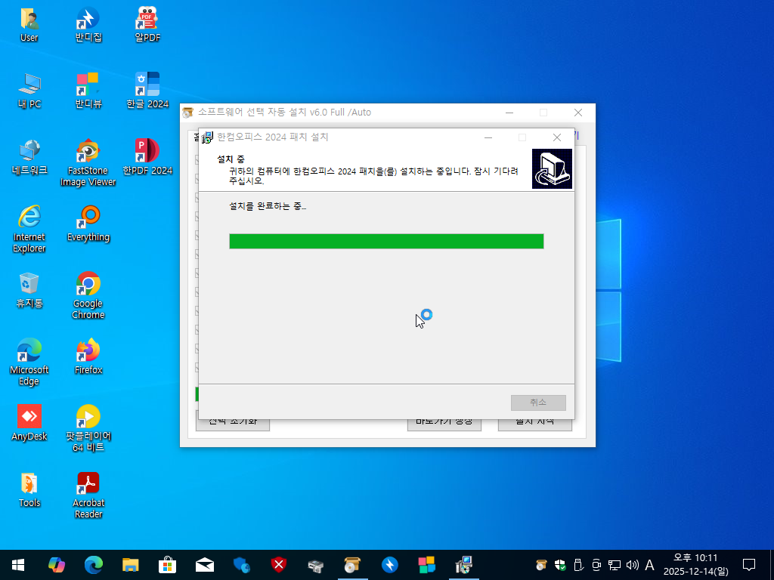Select the 네트워크 desktop icon

29,158
